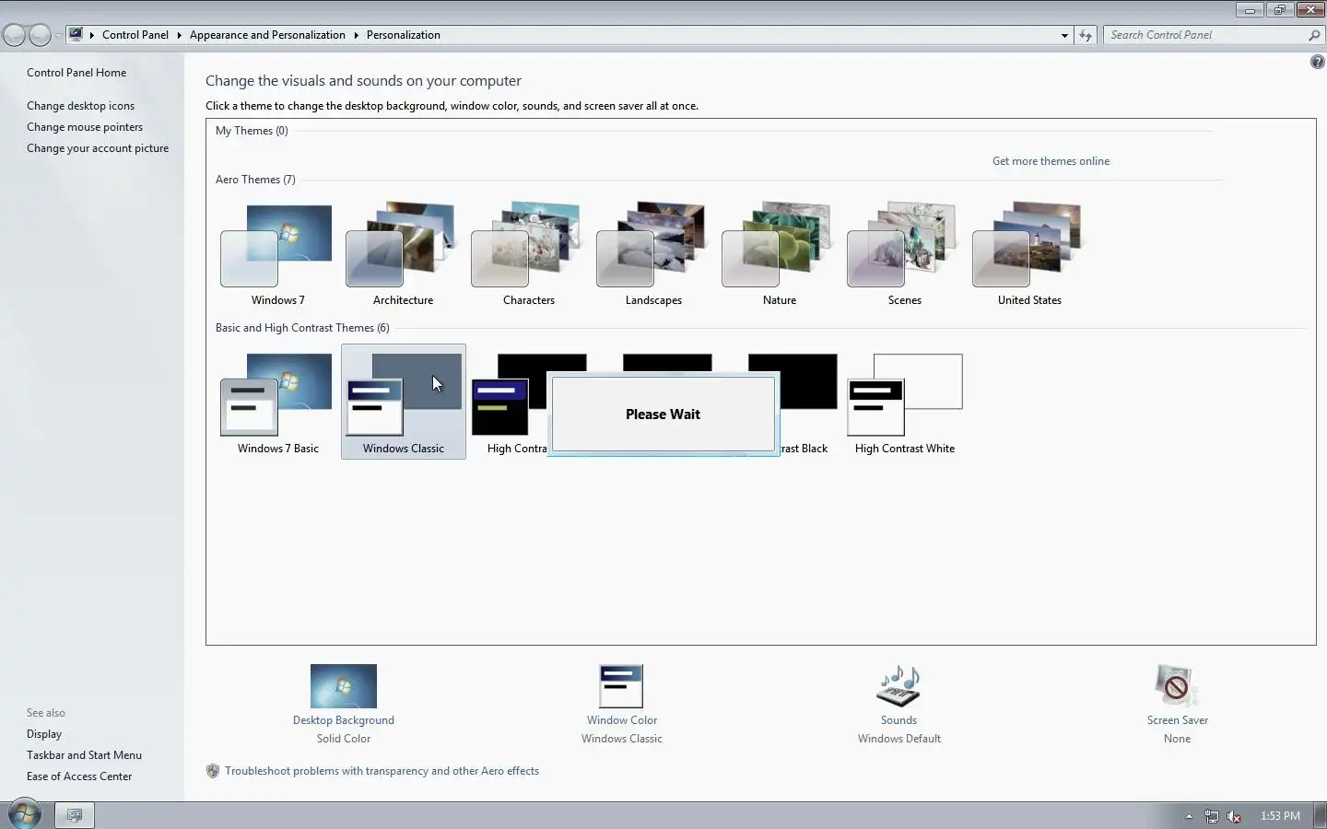The width and height of the screenshot is (1327, 829).
Task: Click the My Themes (0) heading
Action: pyautogui.click(x=252, y=131)
